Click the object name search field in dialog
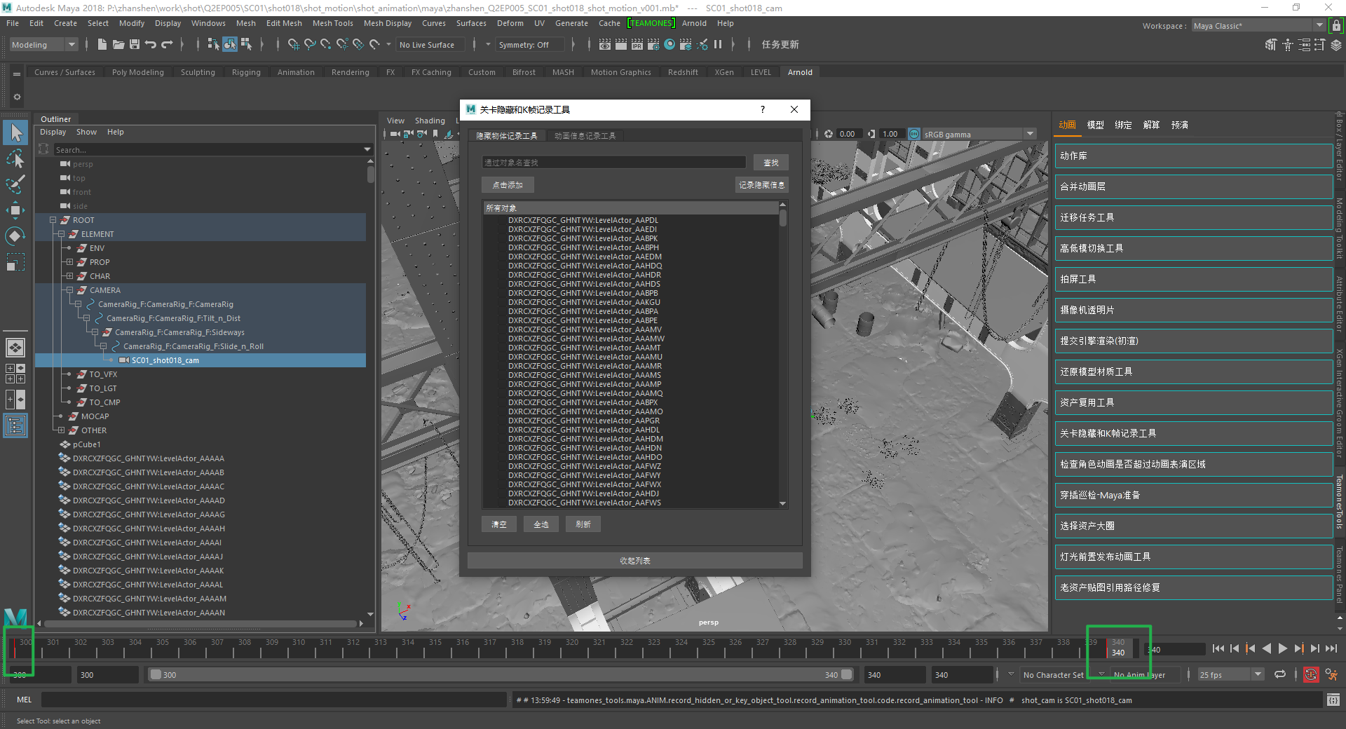The image size is (1346, 729). (x=613, y=163)
